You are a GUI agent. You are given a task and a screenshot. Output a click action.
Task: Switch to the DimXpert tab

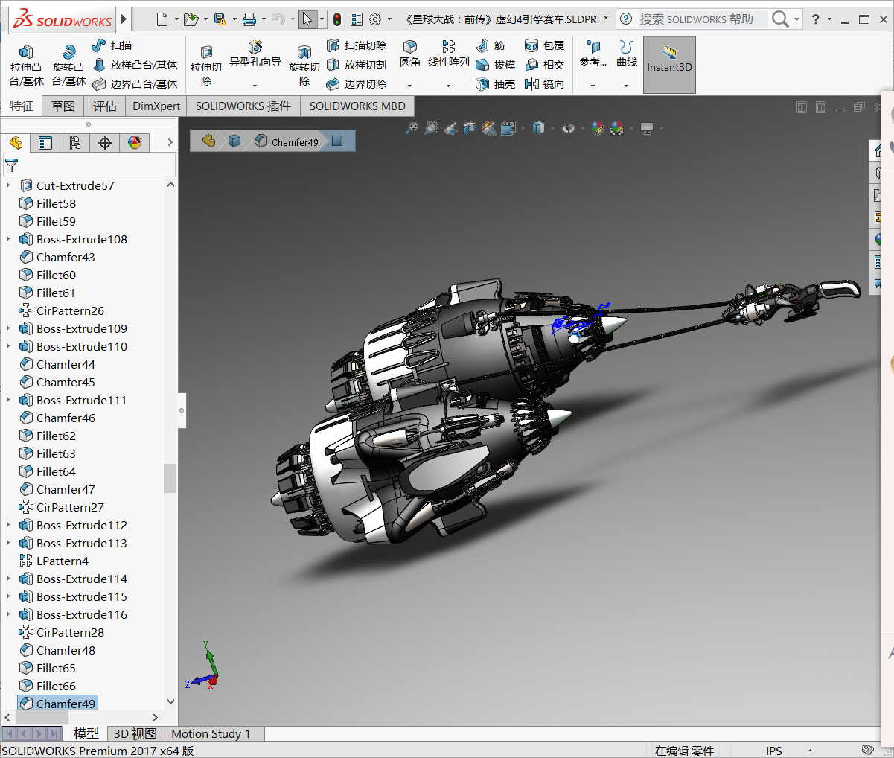point(156,106)
